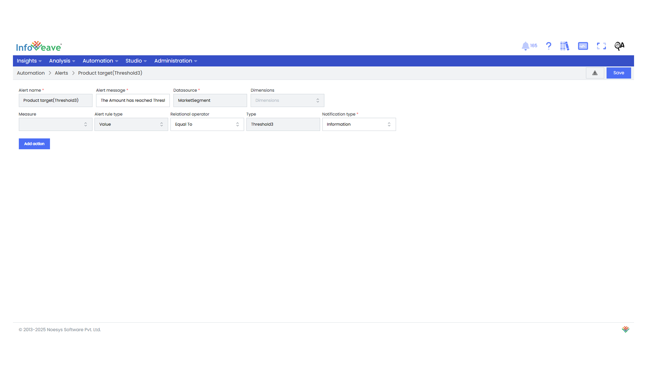This screenshot has width=647, height=375.
Task: Change the Notification type dropdown
Action: [359, 124]
